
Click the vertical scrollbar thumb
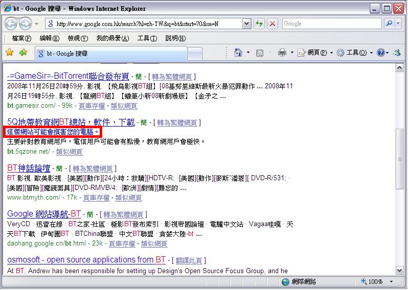coord(400,159)
